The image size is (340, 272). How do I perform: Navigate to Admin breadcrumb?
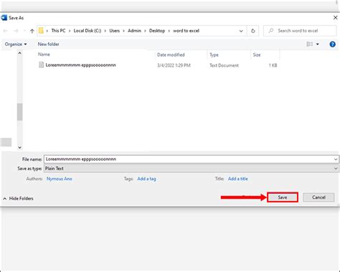click(134, 31)
